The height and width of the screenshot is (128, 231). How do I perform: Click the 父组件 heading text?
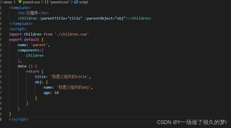[x=32, y=13]
